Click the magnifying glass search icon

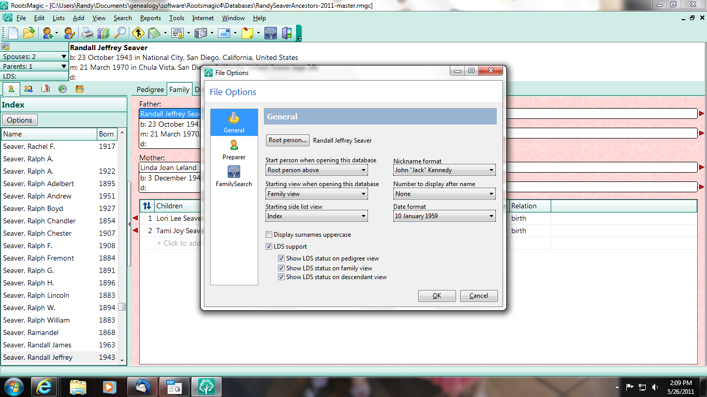coord(120,33)
